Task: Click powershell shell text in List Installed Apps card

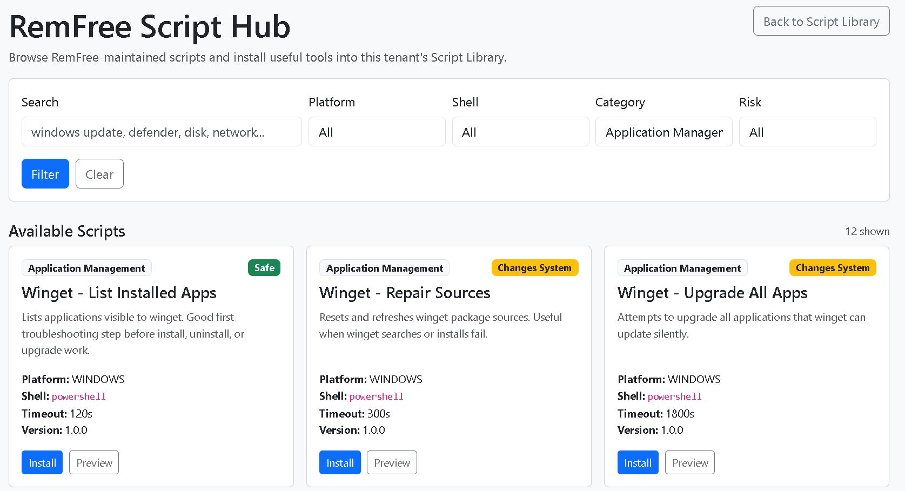Action: pyautogui.click(x=79, y=396)
